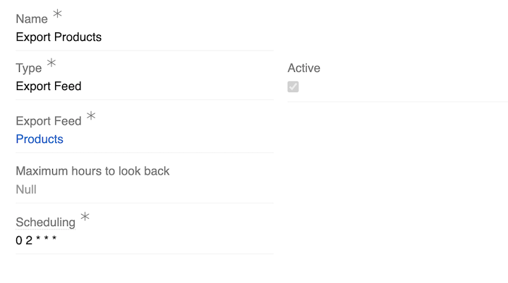Click the divider line under the cron schedule
The image size is (508, 283).
click(144, 254)
